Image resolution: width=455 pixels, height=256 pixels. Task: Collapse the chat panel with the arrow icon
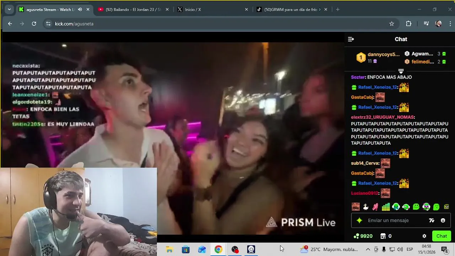pyautogui.click(x=351, y=39)
